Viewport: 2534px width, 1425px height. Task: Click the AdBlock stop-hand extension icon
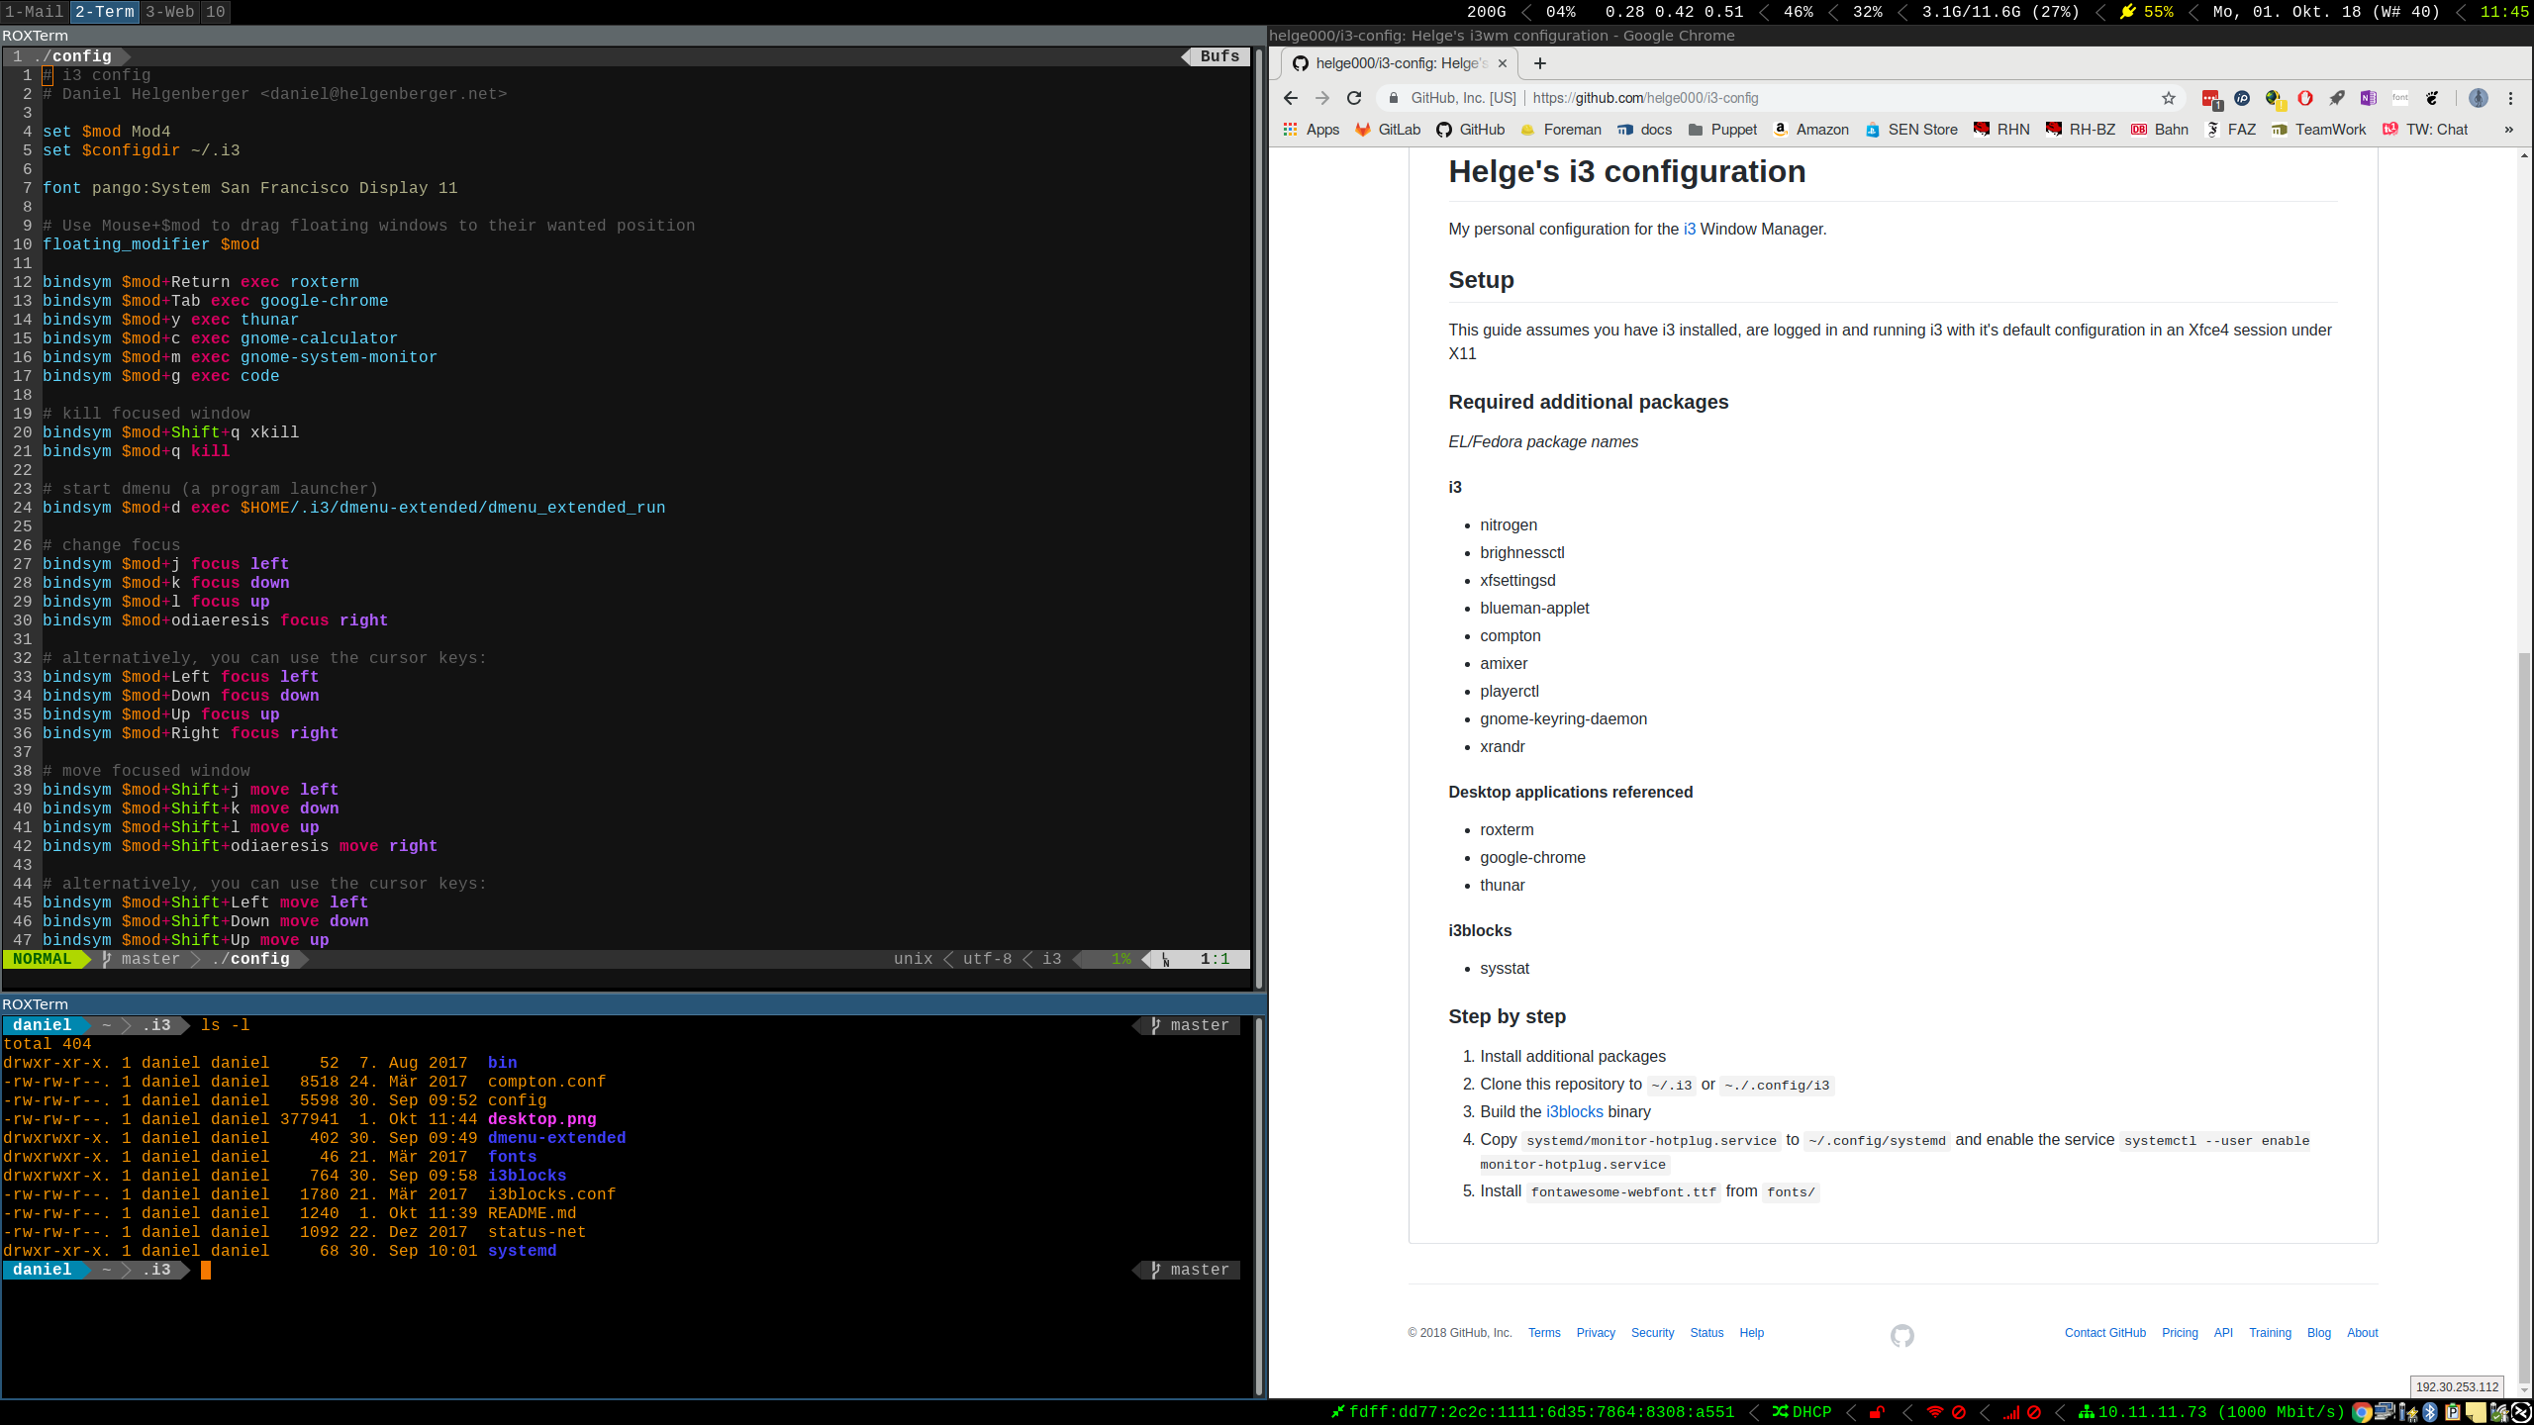2305,98
